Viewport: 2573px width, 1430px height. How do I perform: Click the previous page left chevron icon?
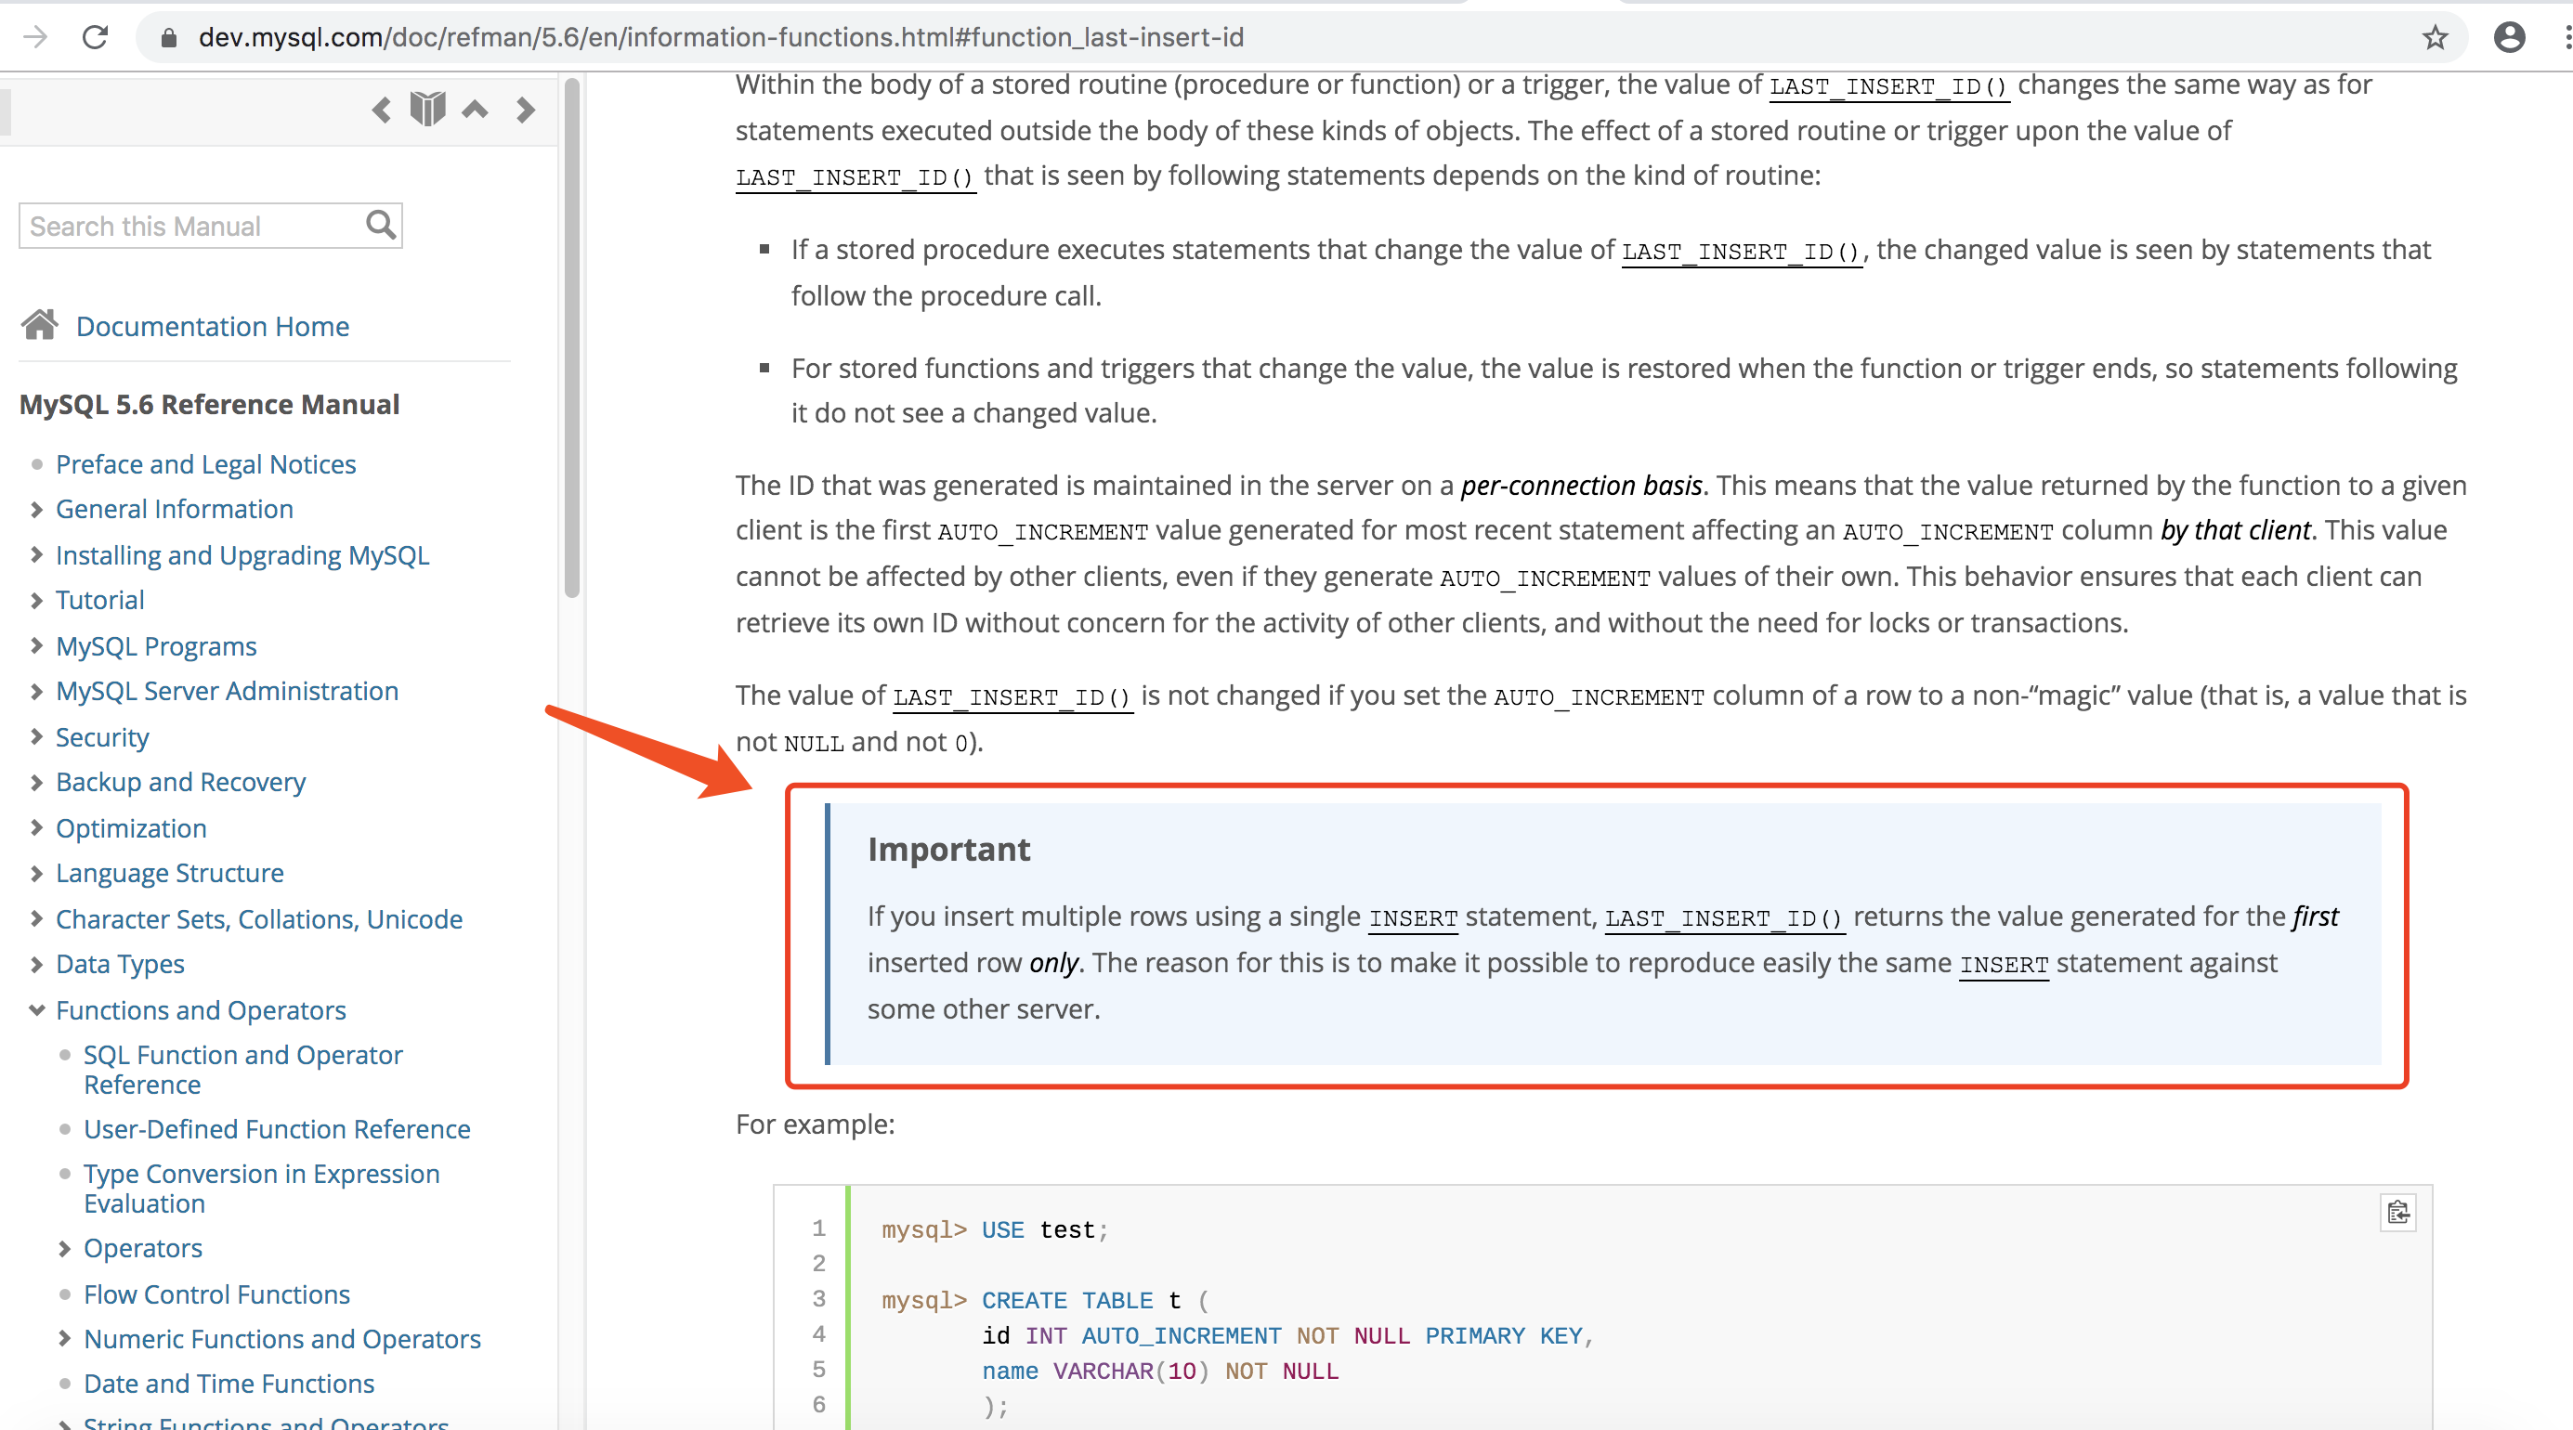pos(381,110)
